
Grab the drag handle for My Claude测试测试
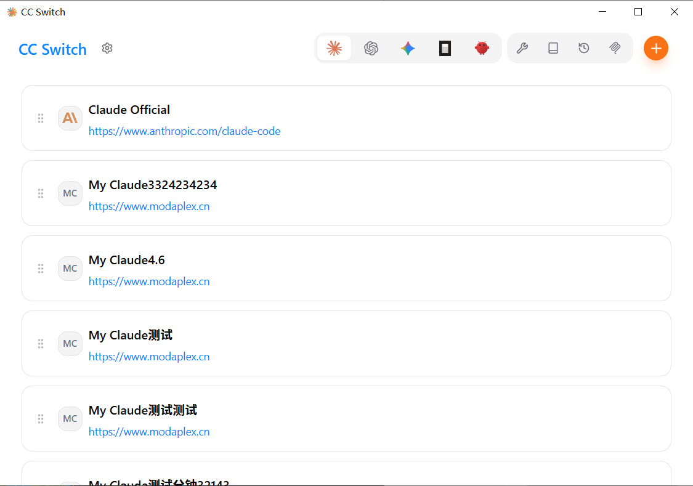[x=41, y=418]
